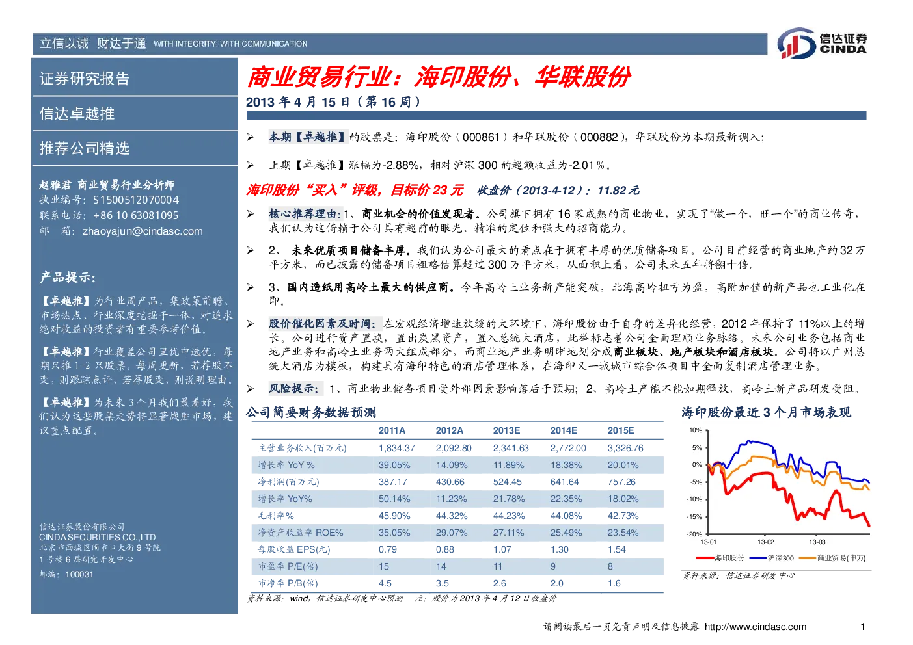Image resolution: width=913 pixels, height=645 pixels.
Task: Click company name CINDA SECURITIES CO.,LTD
Action: pyautogui.click(x=98, y=538)
